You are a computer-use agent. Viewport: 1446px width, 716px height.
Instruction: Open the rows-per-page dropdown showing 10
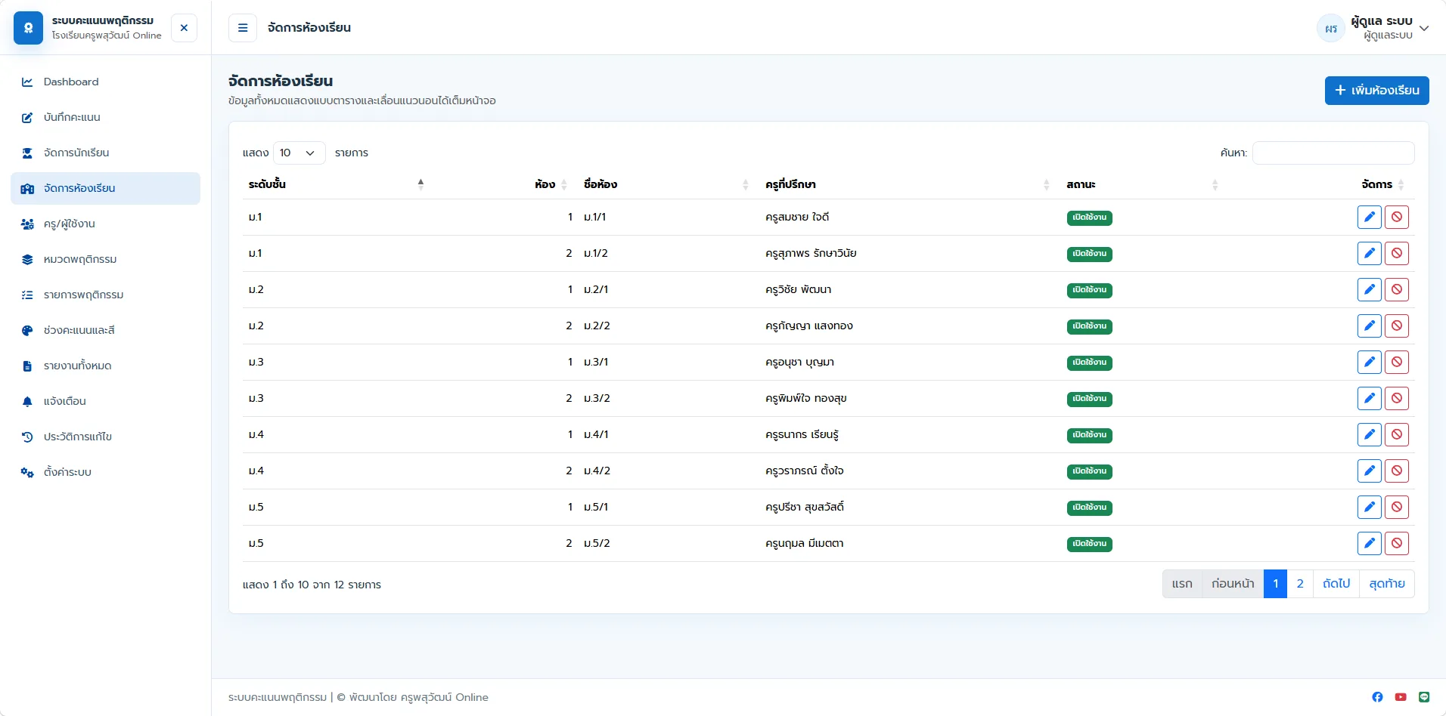299,153
